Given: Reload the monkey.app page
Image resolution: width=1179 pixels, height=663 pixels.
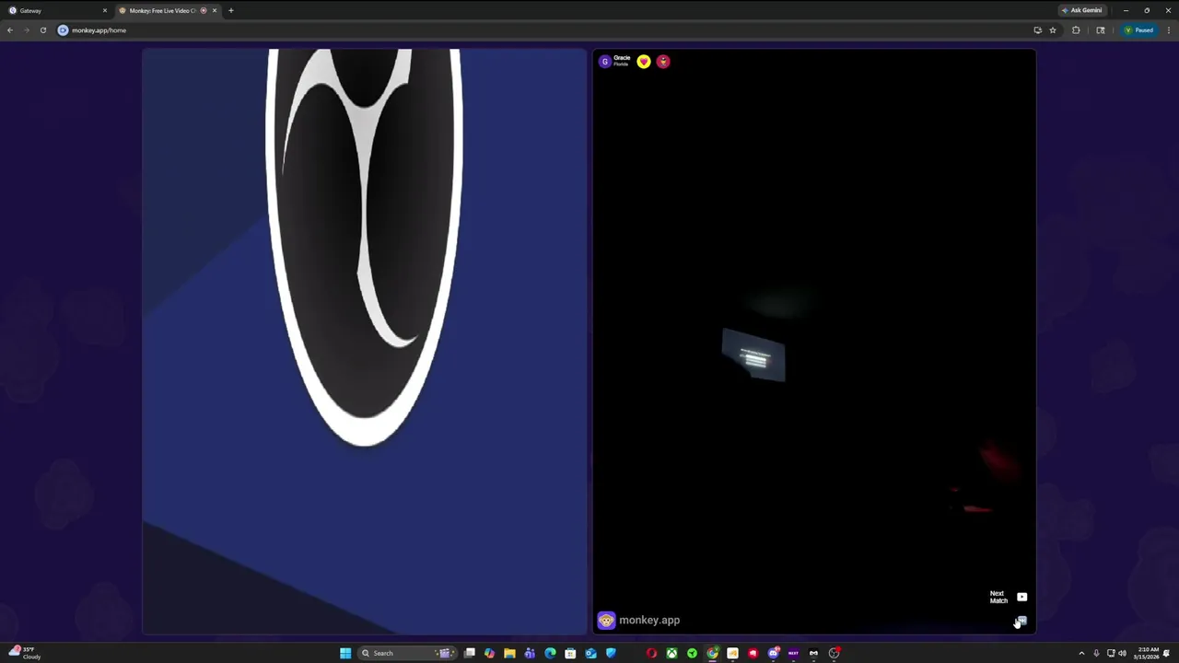Looking at the screenshot, I should point(42,30).
